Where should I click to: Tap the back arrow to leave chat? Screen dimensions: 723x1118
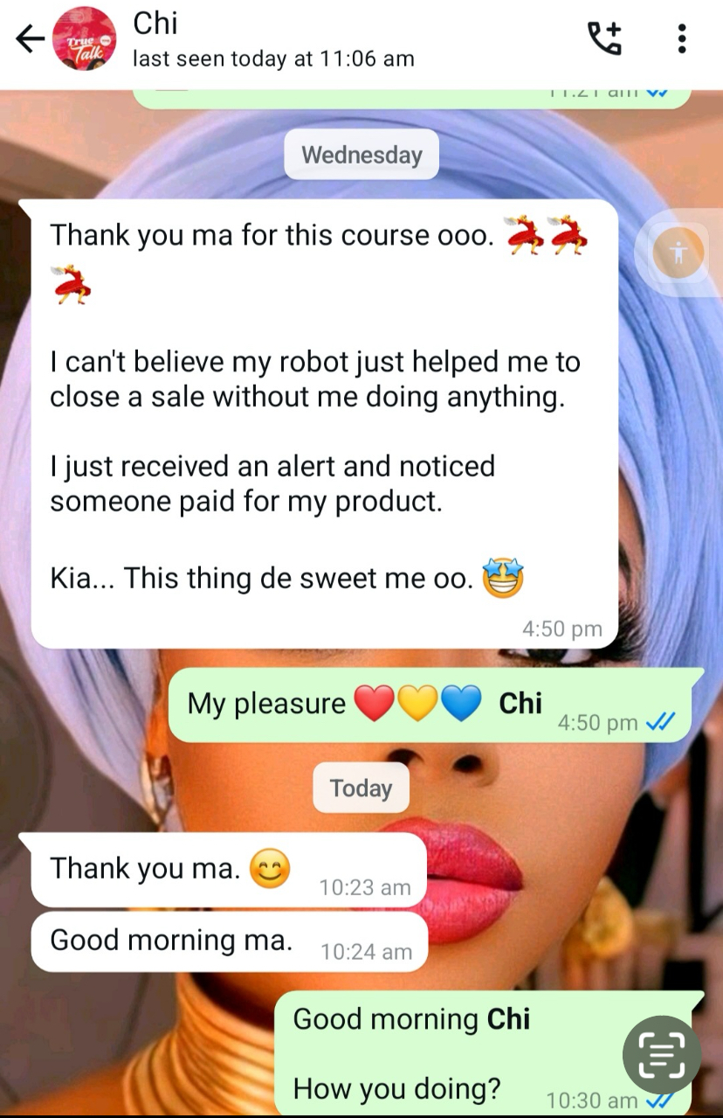tap(30, 38)
